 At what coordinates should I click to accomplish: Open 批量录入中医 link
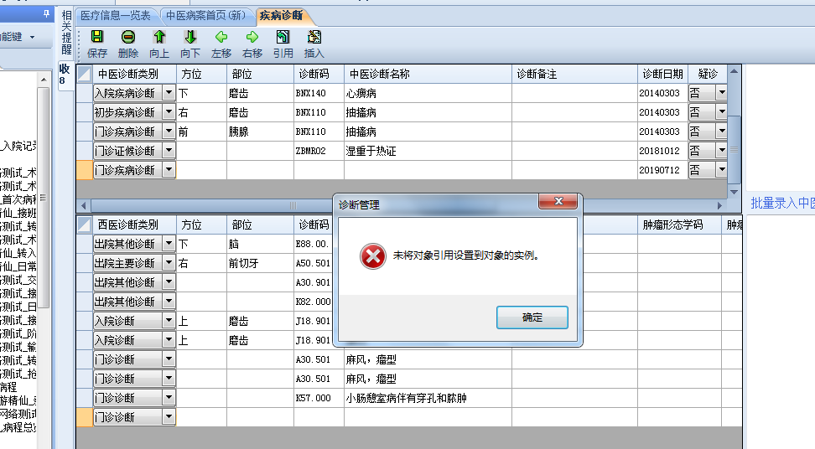pyautogui.click(x=782, y=203)
